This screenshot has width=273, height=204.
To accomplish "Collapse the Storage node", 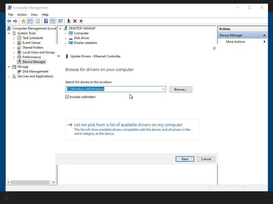I will coord(9,67).
